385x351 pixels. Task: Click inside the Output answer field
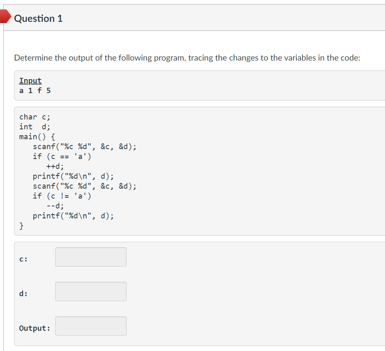[90, 326]
